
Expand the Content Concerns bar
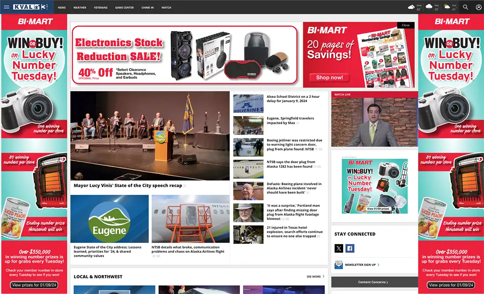[374, 282]
